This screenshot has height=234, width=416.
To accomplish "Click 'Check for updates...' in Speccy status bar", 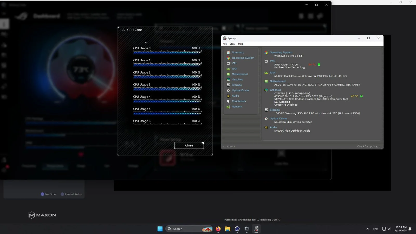I will (x=368, y=147).
